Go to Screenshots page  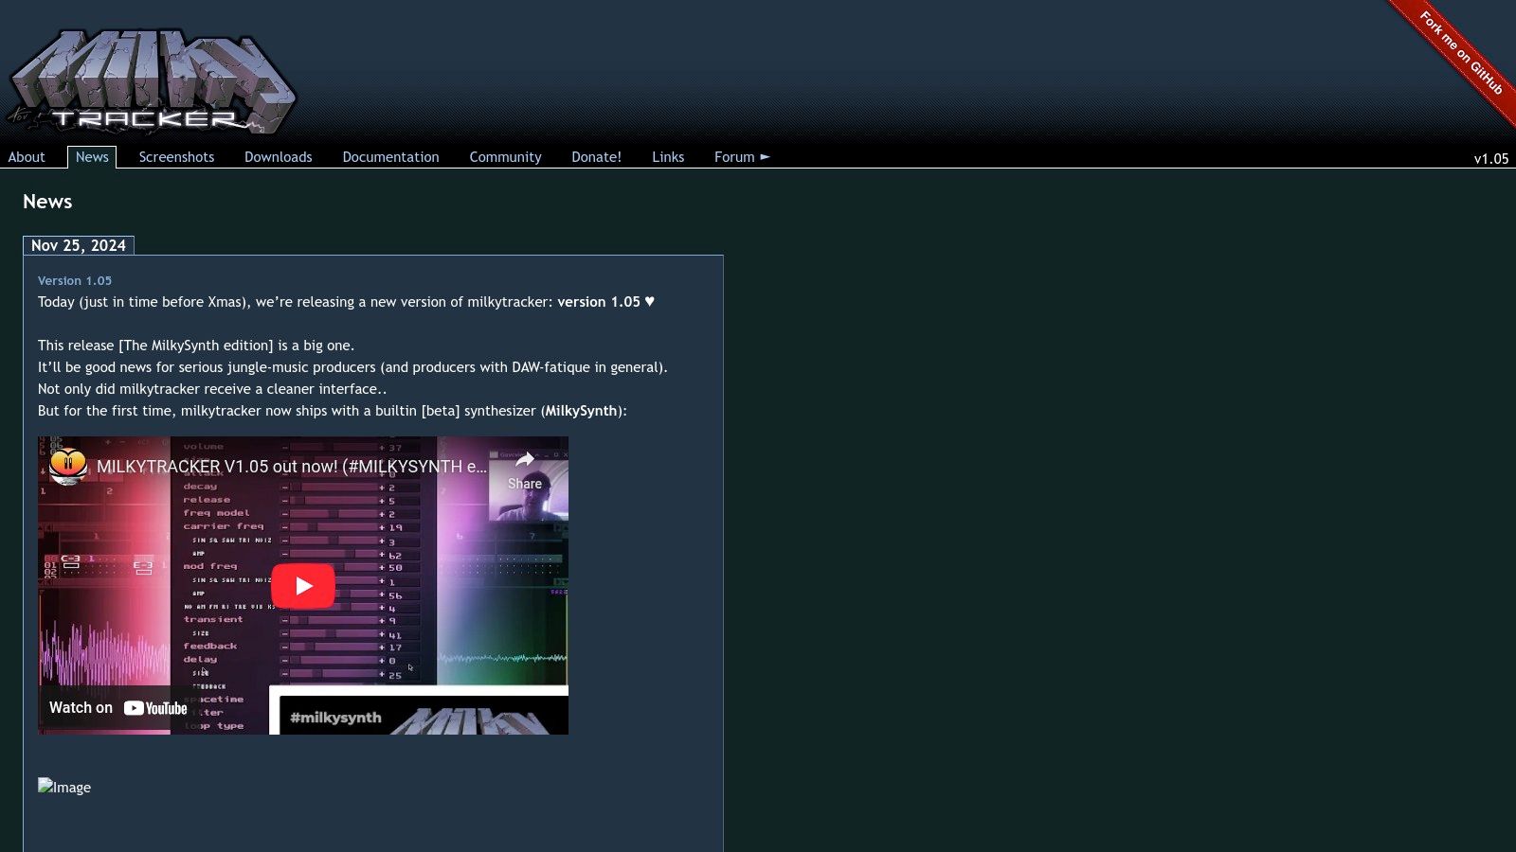pyautogui.click(x=176, y=157)
